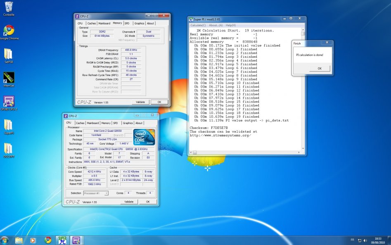Launch the MemSet desktop shortcut
The width and height of the screenshot is (391, 245).
pos(8,78)
